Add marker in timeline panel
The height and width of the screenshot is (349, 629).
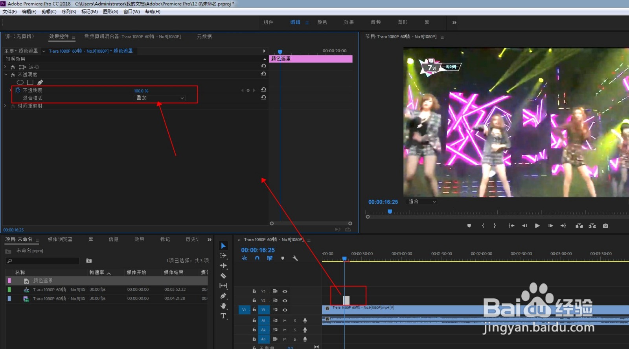coord(283,258)
